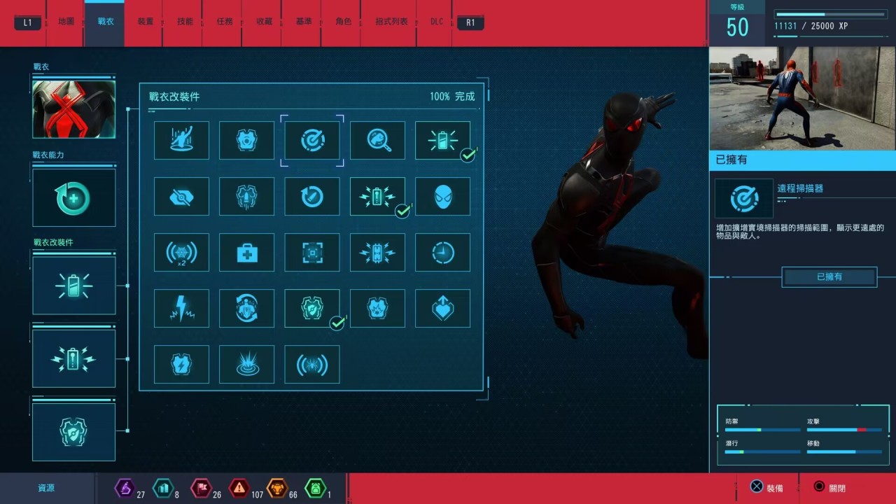Screen dimensions: 896x504
Task: Select the chest armor vest mod
Action: 246,140
